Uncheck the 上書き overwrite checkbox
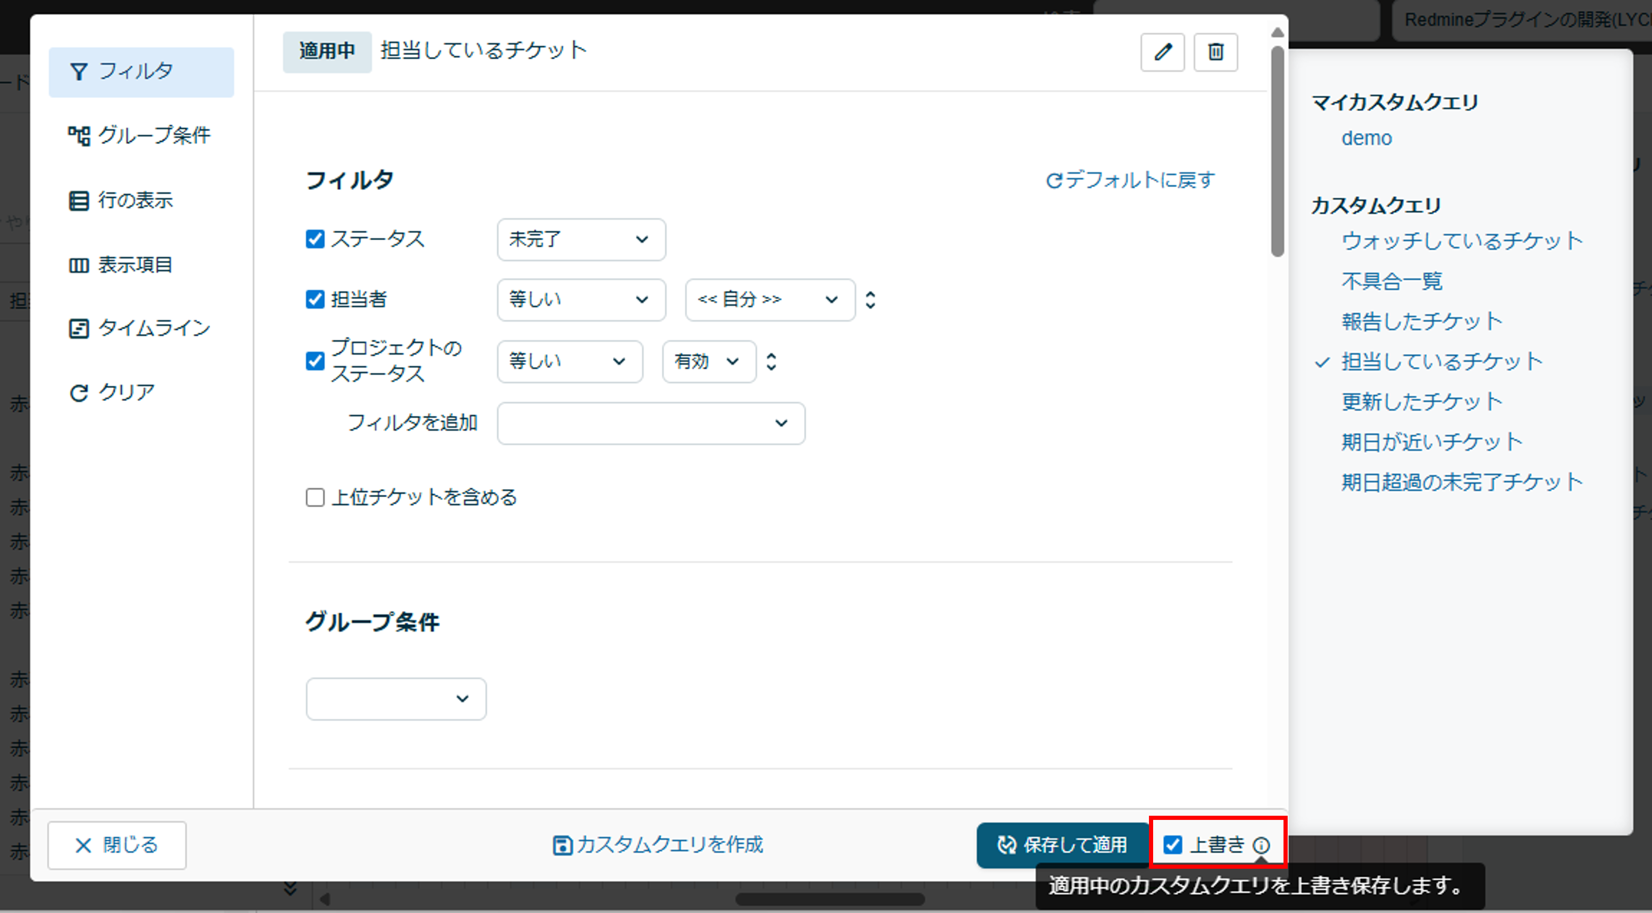Screen dimensions: 1652x913 (1174, 845)
